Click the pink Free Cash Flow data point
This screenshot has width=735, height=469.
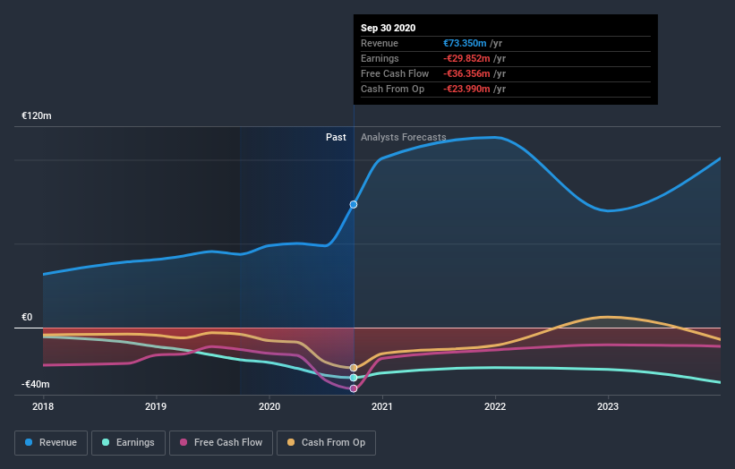tap(354, 388)
